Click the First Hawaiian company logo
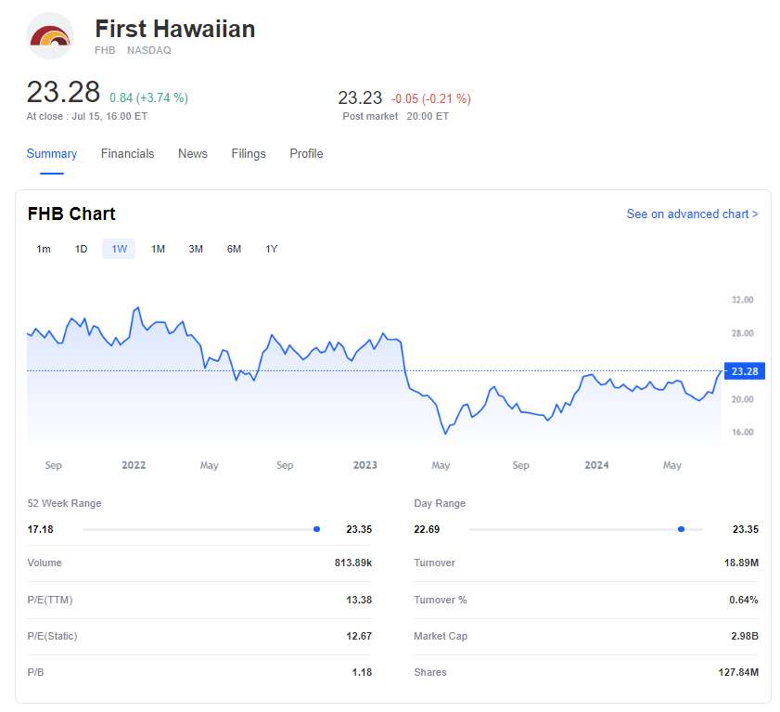This screenshot has height=712, width=780. pos(51,36)
